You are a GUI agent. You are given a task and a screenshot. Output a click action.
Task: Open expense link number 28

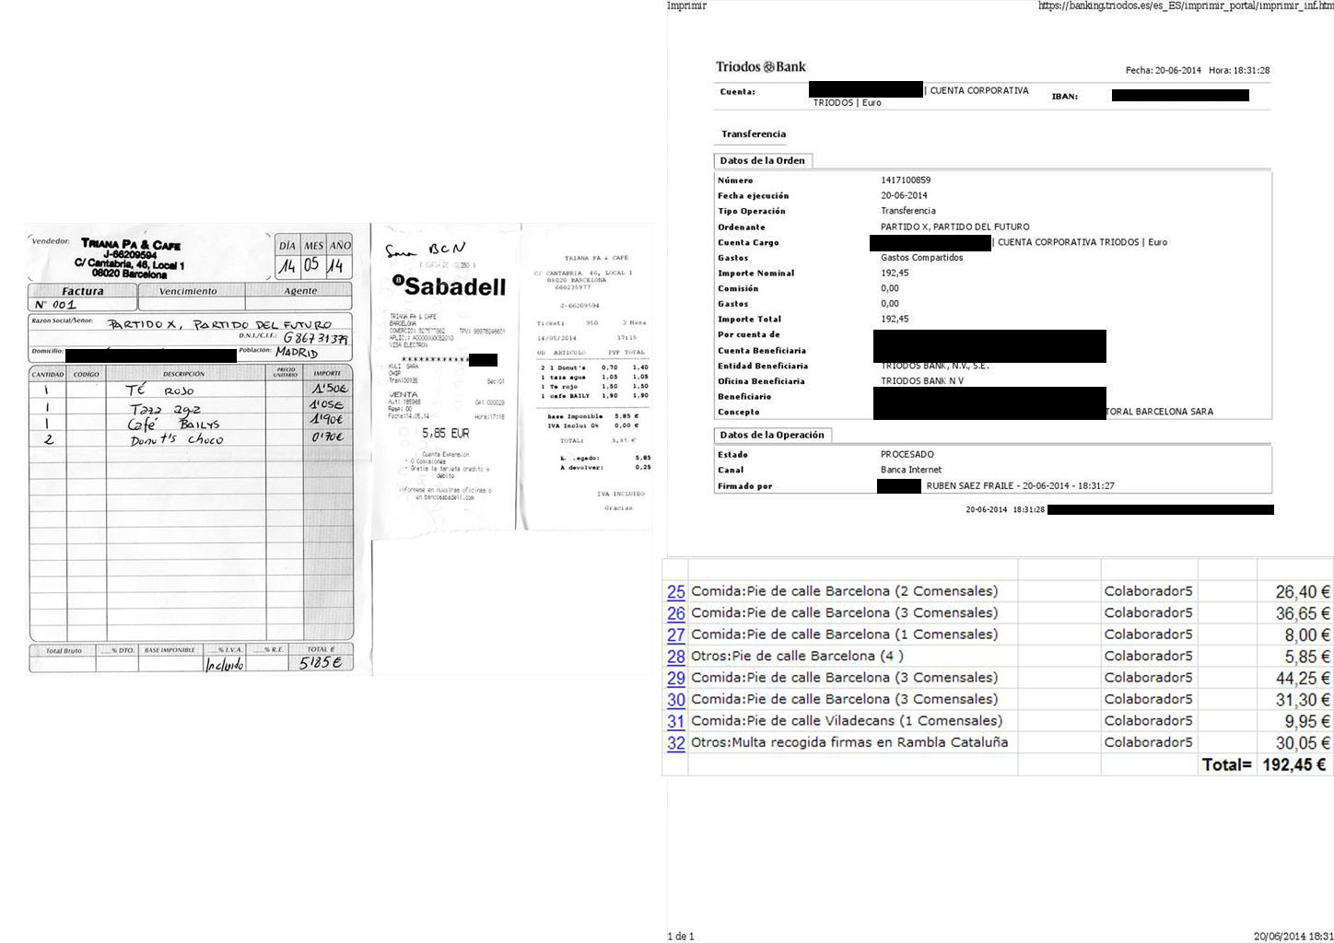tap(676, 657)
